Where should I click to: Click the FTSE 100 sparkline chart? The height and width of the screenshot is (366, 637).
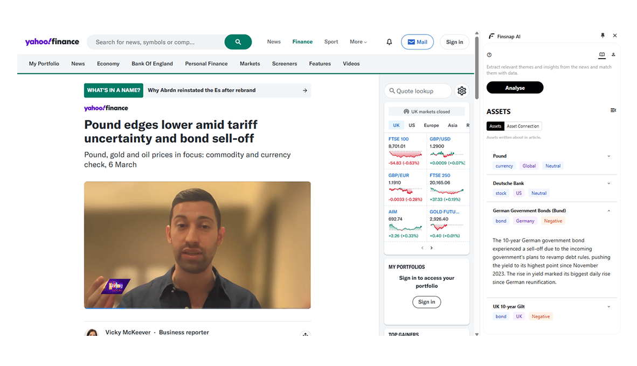point(405,154)
